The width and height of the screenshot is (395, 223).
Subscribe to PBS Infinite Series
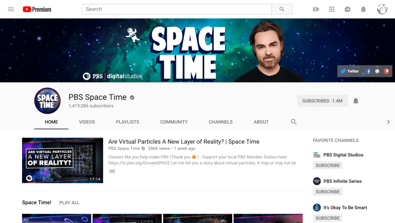(x=328, y=192)
